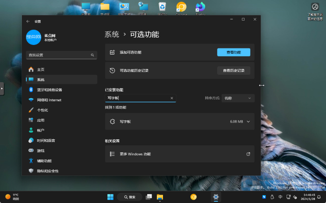Open 蓝牙和其他设备 Bluetooth settings

point(49,89)
